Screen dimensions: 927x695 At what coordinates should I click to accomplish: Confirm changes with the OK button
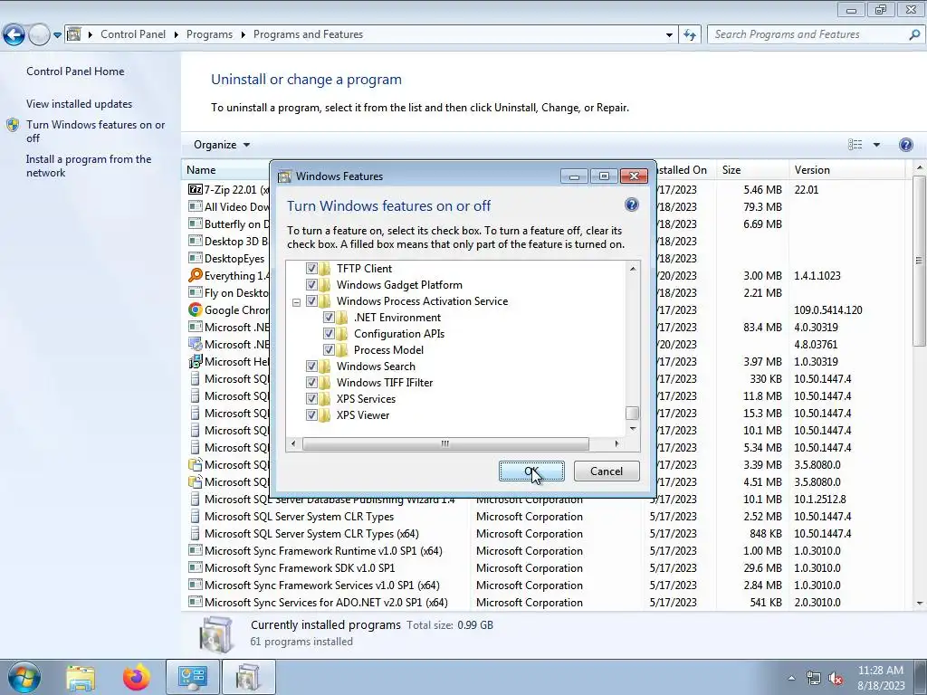pyautogui.click(x=531, y=471)
